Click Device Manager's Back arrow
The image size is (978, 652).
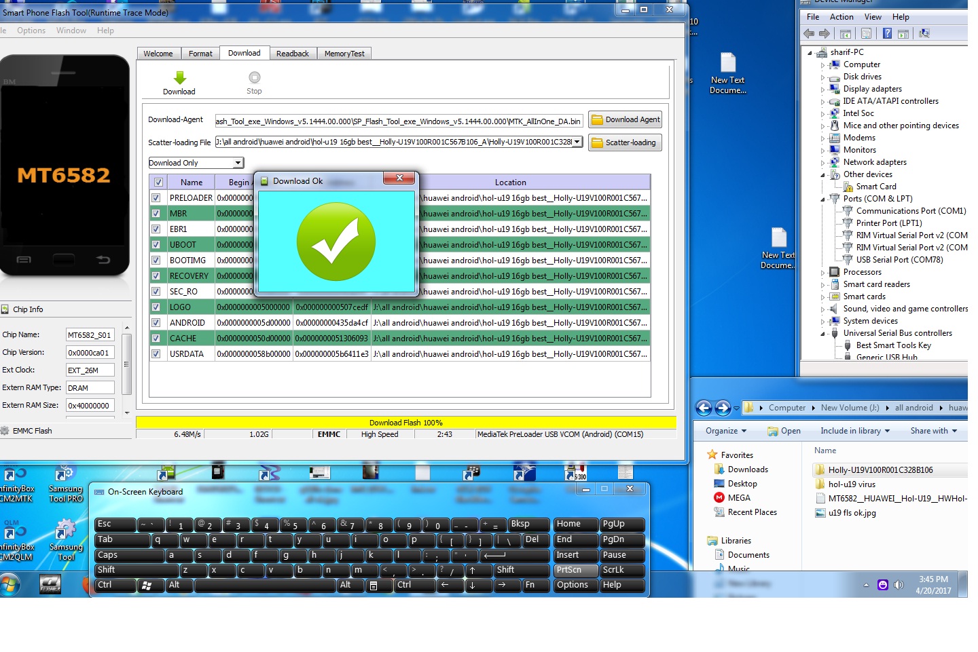click(808, 33)
